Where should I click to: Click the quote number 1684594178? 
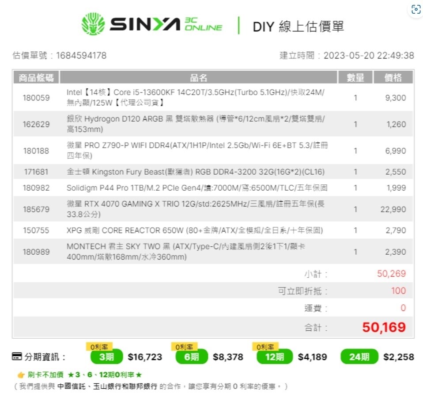[x=81, y=56]
